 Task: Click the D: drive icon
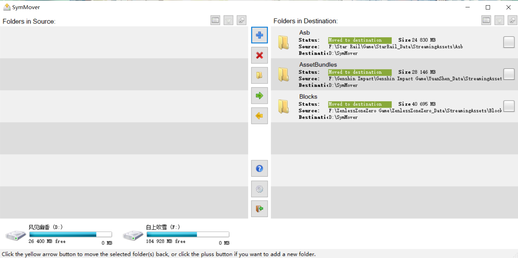[x=16, y=235]
